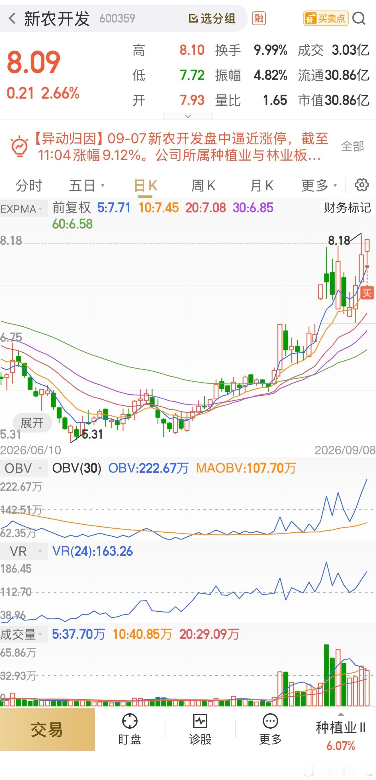Tap the 市值 30.86亿 value

click(347, 100)
